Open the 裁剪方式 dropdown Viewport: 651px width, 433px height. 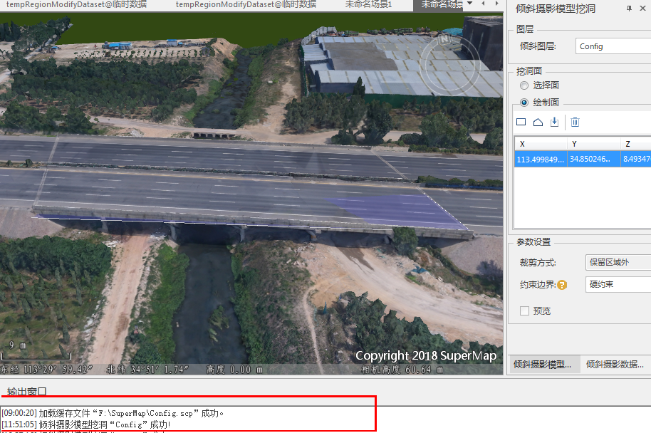(x=617, y=263)
